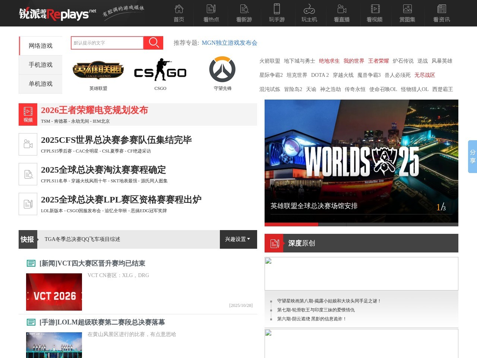The width and height of the screenshot is (477, 358).
Task: Switch to the 手机游戏 category
Action: [x=41, y=65]
